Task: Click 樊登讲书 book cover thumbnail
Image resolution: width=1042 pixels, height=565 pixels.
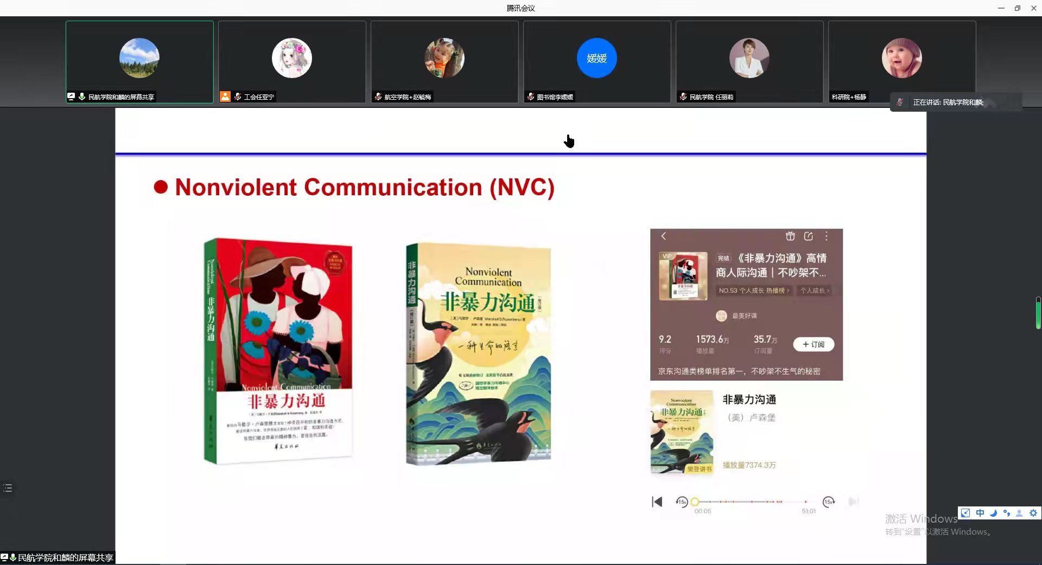Action: point(682,432)
